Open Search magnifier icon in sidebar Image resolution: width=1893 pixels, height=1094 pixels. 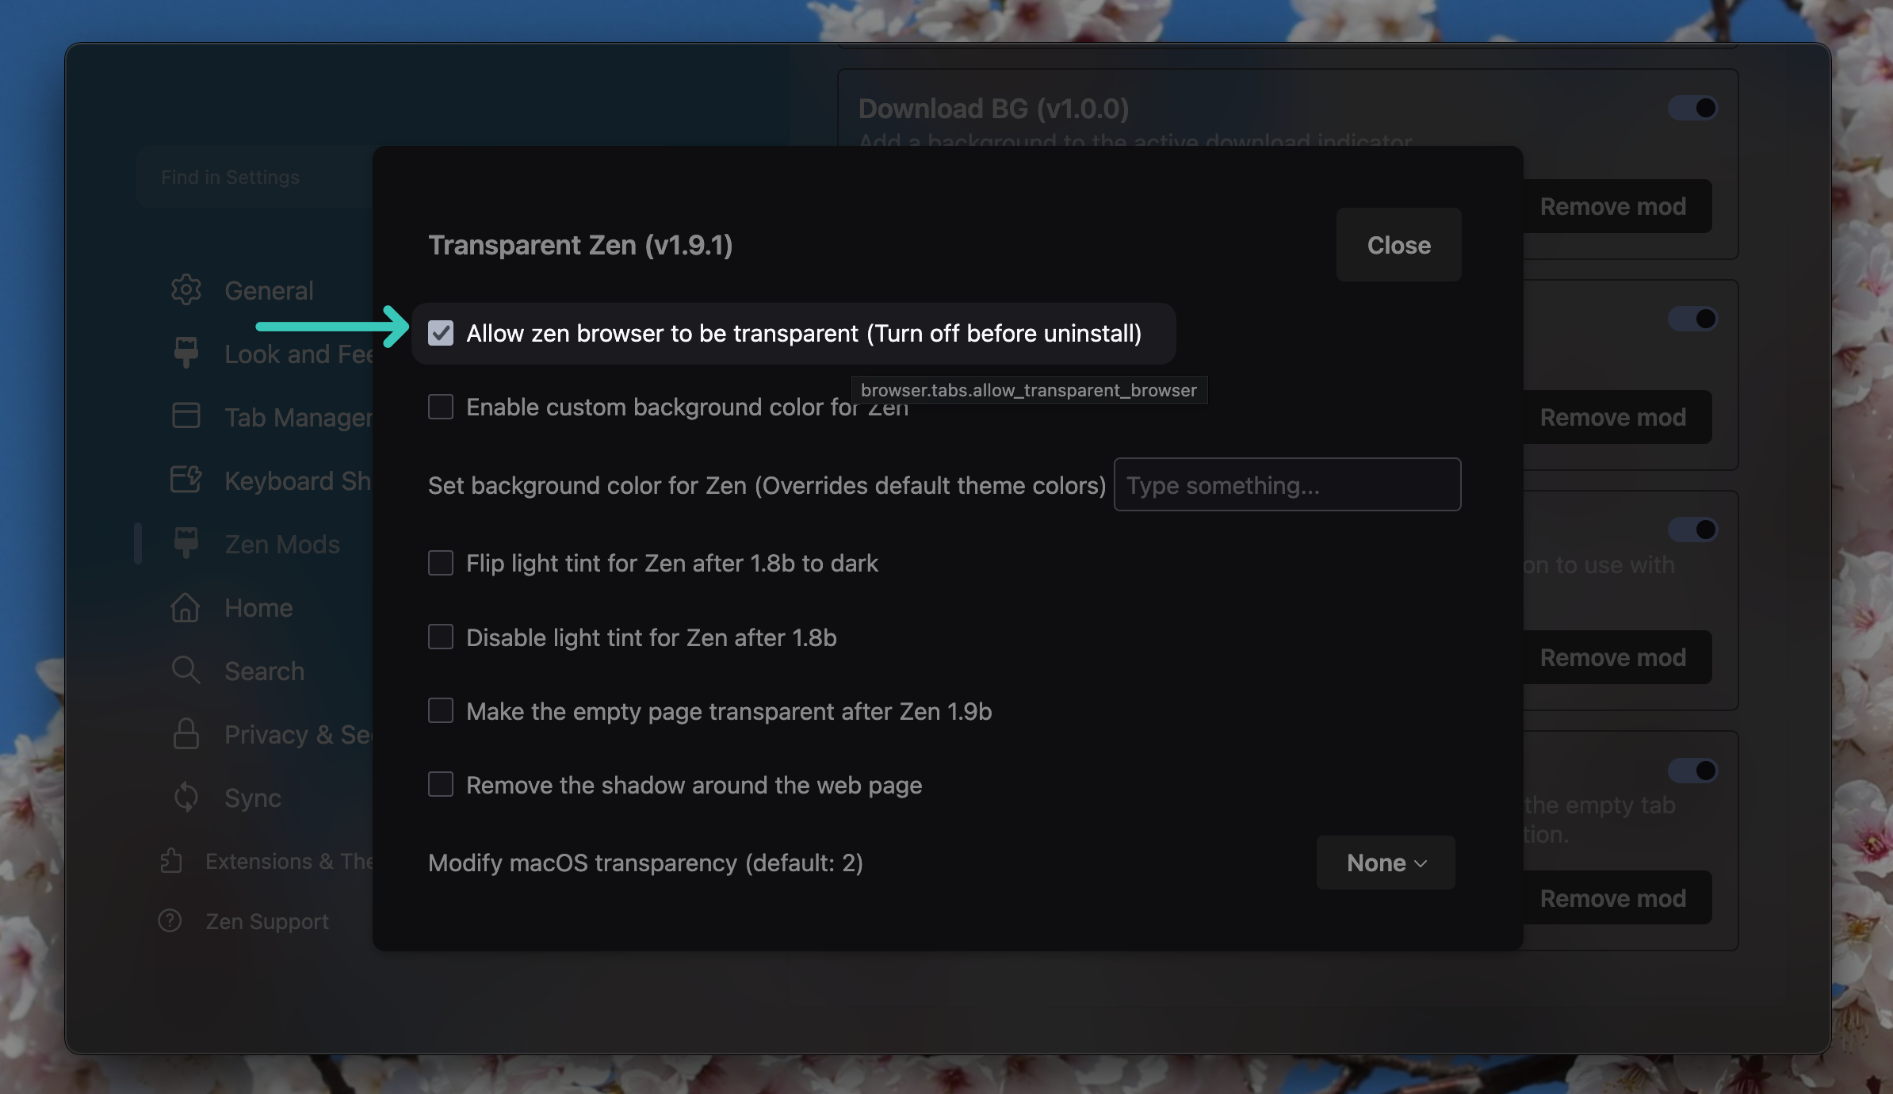coord(186,670)
